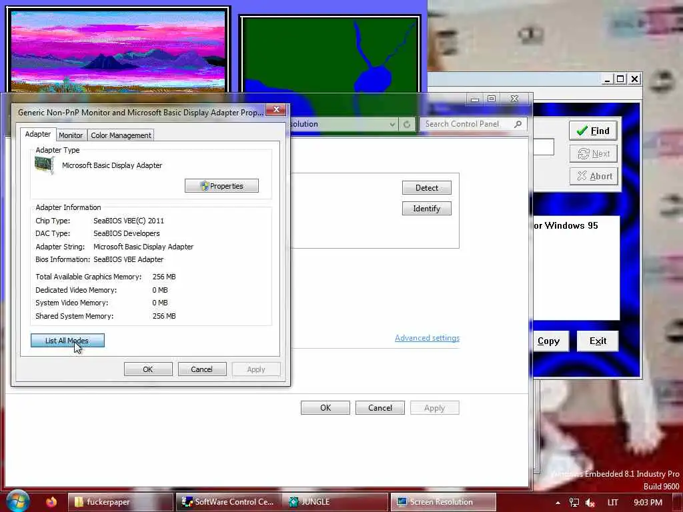The width and height of the screenshot is (683, 512).
Task: Open network tray icon
Action: (574, 503)
